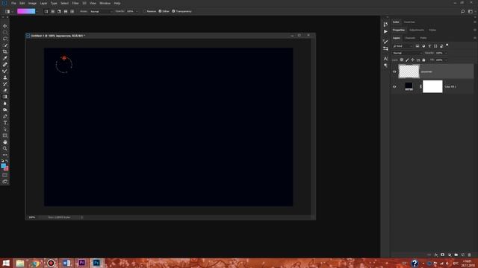
Task: Click the diamond gradient style icon
Action: point(72,11)
